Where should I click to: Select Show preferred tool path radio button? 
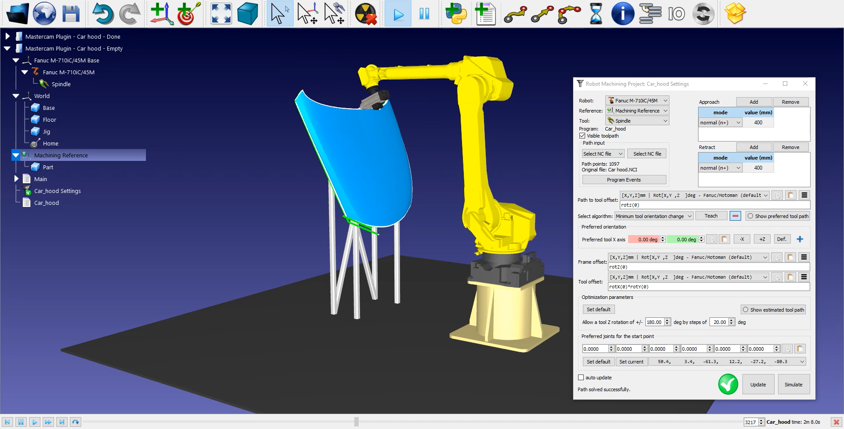[750, 216]
